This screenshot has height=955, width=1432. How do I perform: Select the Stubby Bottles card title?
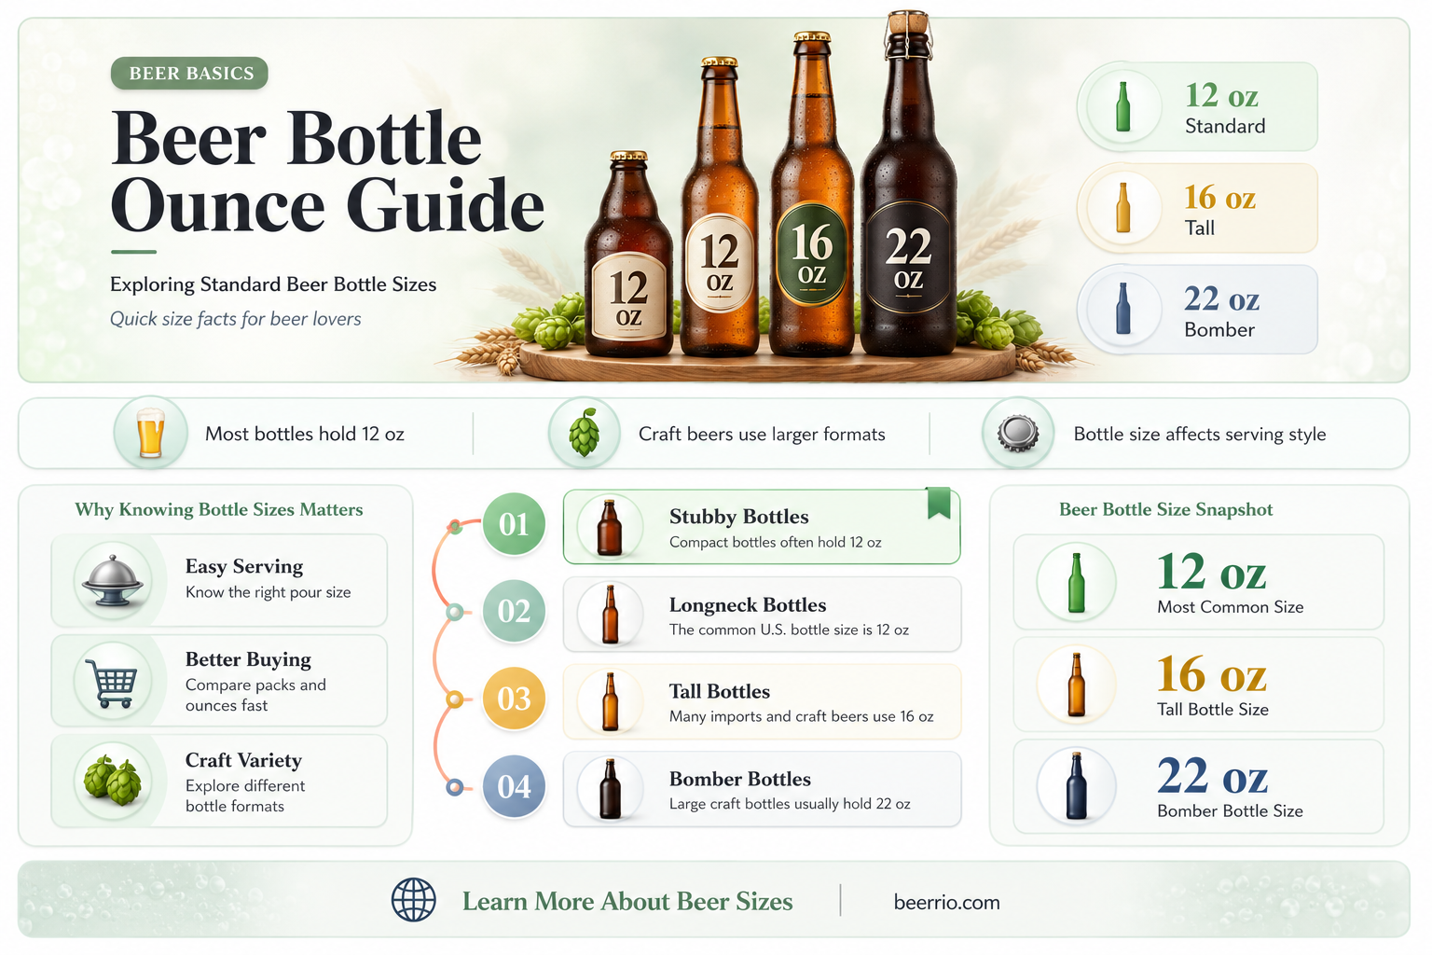[739, 517]
